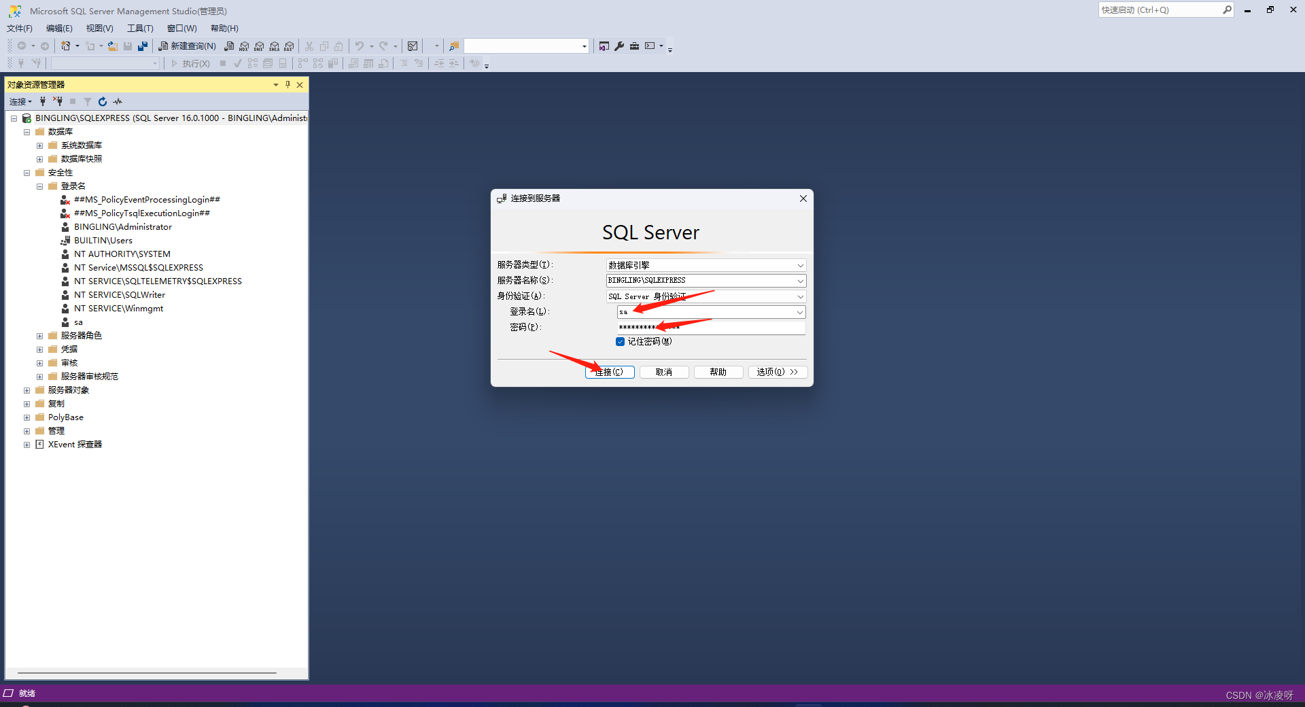Select the filter icon in Object Explorer
1305x707 pixels.
(x=87, y=101)
